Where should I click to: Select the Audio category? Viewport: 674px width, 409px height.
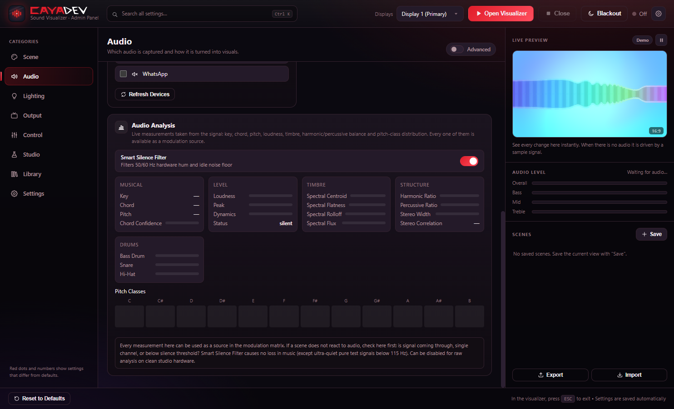tap(49, 76)
